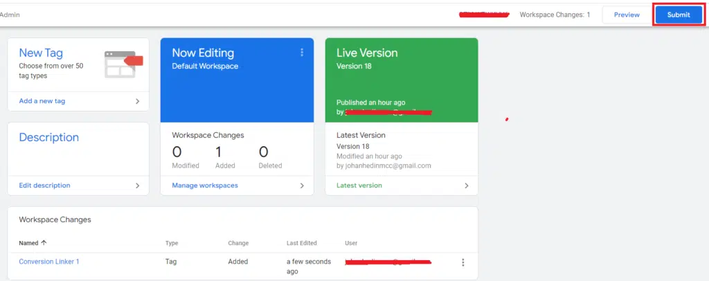Open the Edit description link
Image resolution: width=709 pixels, height=281 pixels.
click(x=44, y=185)
